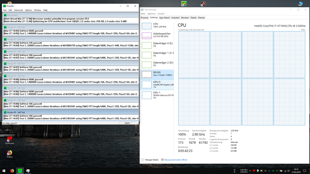Open the Windows Start menu

(4, 171)
